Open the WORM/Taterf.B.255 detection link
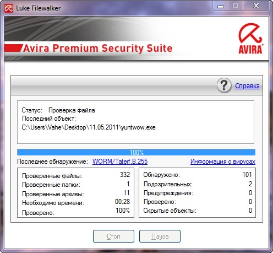This screenshot has height=253, width=273. coord(120,162)
